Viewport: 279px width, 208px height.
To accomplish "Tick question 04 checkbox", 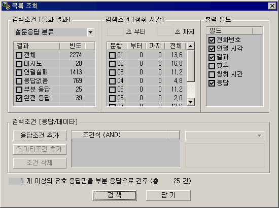I will pos(112,81).
